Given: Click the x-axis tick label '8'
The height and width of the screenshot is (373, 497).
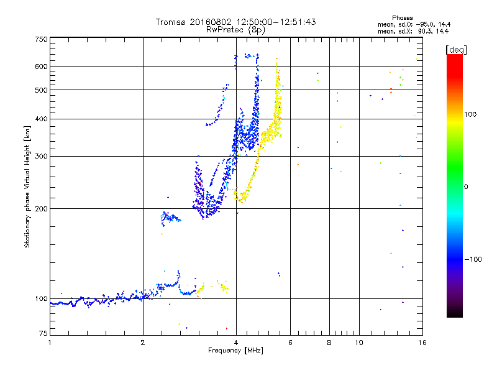Looking at the screenshot, I should click(329, 343).
